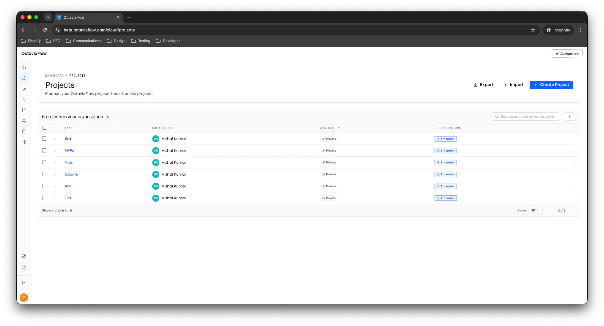Open the database table sidebar icon
Image resolution: width=604 pixels, height=326 pixels.
(24, 131)
